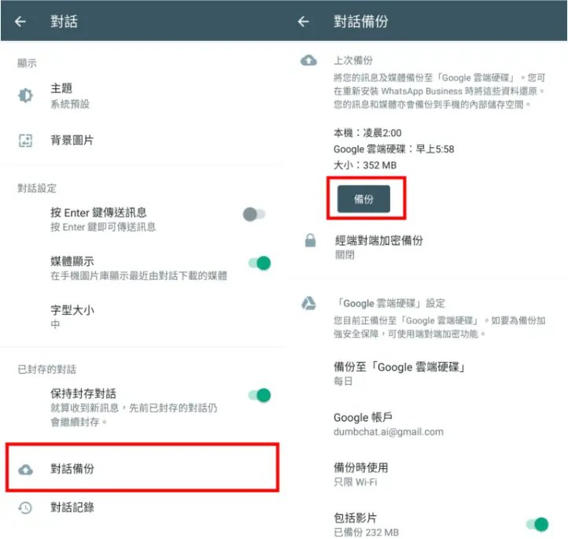568x539 pixels.
Task: Tap the history icon beside 對話記錄
Action: pos(25,508)
